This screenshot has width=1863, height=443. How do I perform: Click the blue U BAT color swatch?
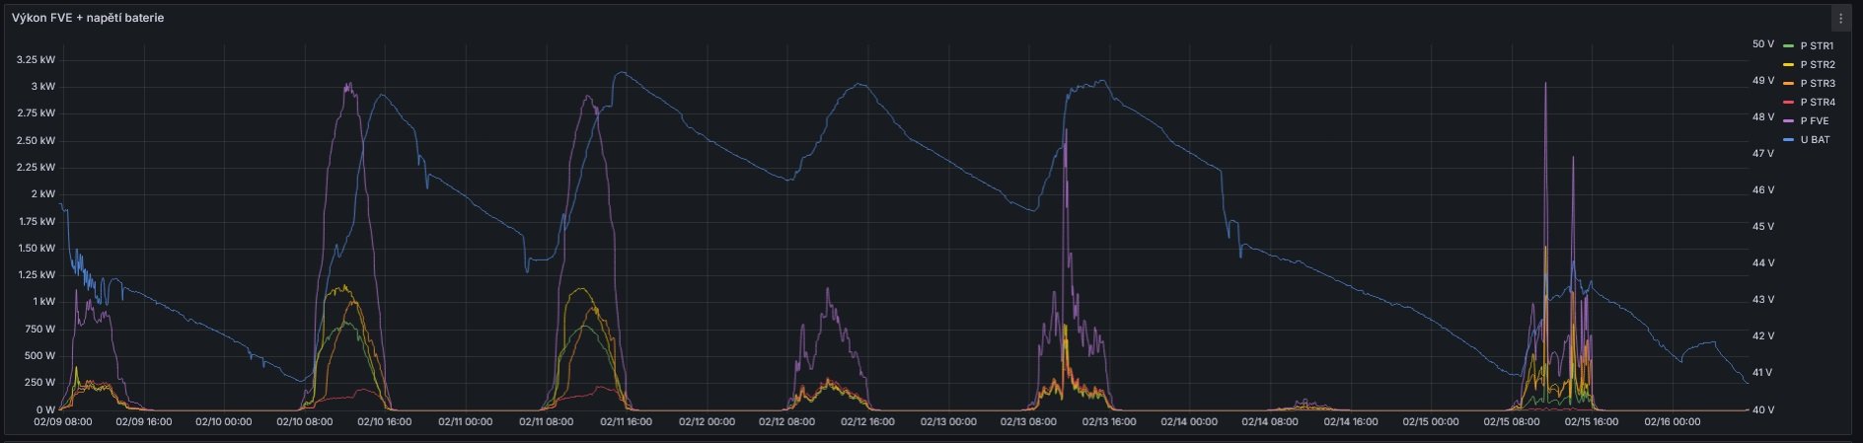[x=1788, y=139]
